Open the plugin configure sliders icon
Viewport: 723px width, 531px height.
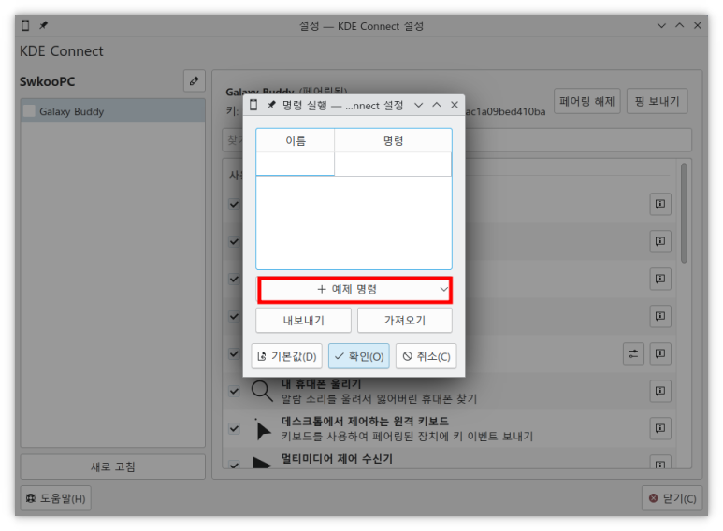(x=633, y=353)
